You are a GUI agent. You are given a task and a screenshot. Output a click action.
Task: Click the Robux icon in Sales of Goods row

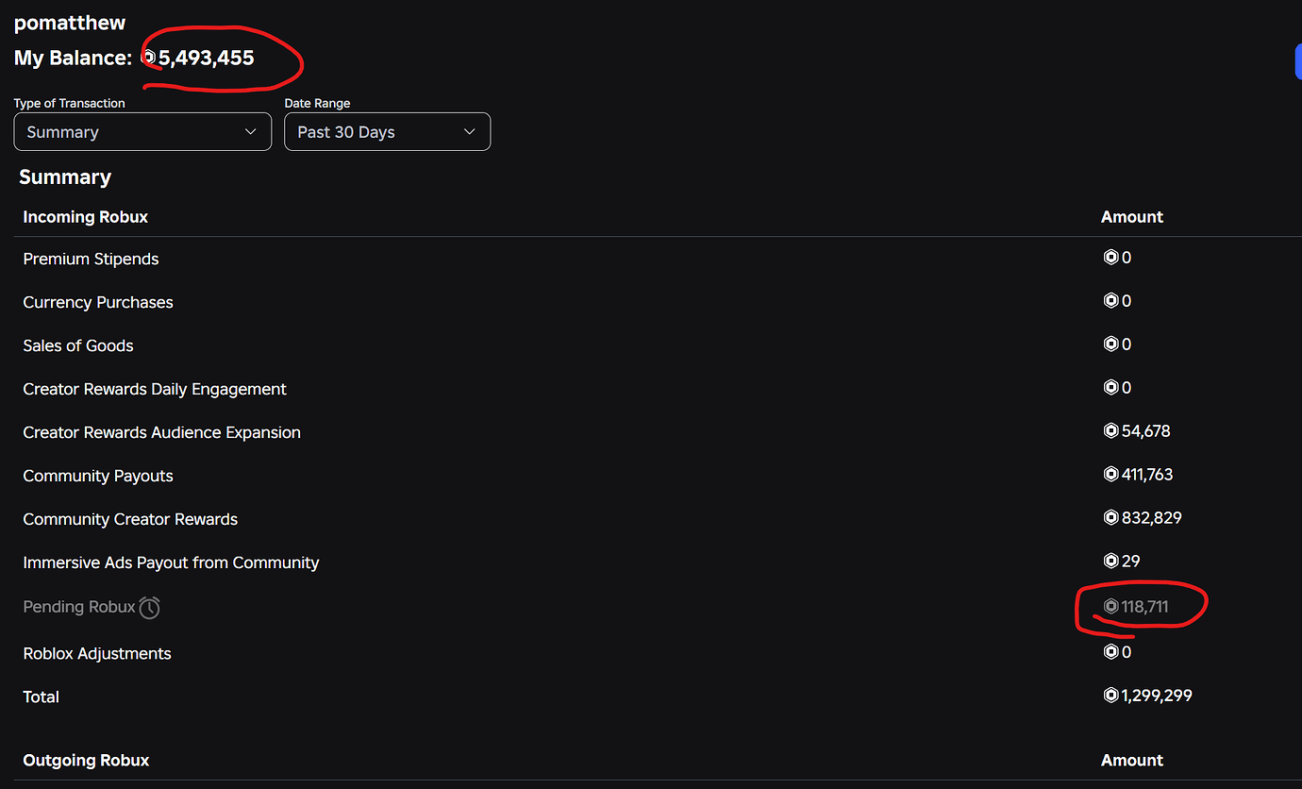(x=1111, y=344)
